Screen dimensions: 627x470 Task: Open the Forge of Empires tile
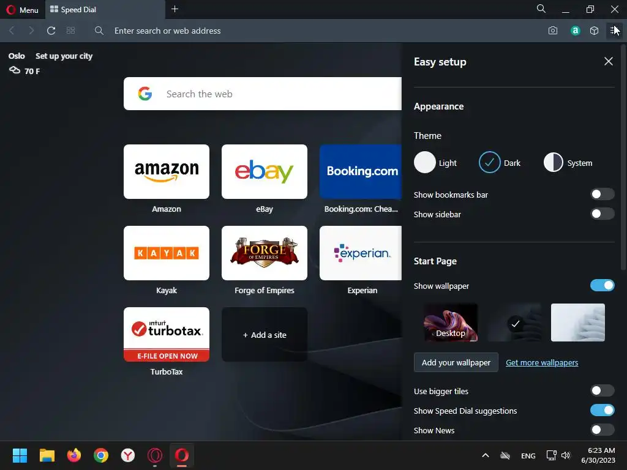265,253
